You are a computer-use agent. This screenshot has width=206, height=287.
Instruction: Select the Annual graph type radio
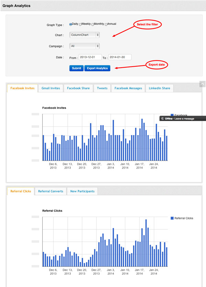click(x=106, y=24)
